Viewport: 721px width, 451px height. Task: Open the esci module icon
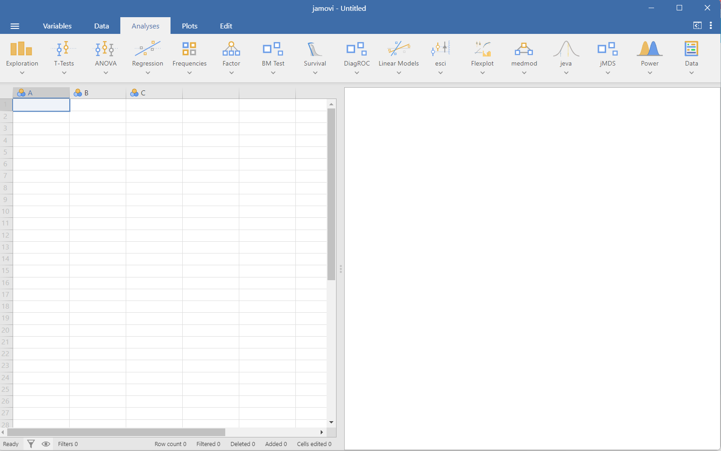point(440,49)
